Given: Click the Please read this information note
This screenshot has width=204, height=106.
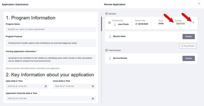Looking at the screenshot, I should point(33,68).
